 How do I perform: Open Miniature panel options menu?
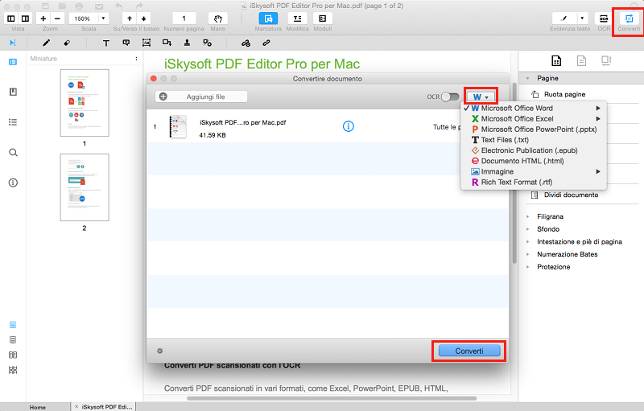point(136,59)
